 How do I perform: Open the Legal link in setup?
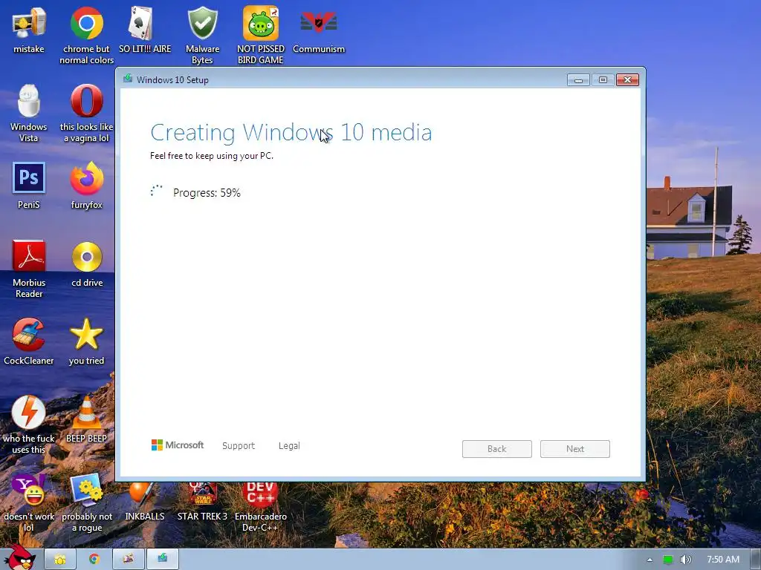(289, 445)
